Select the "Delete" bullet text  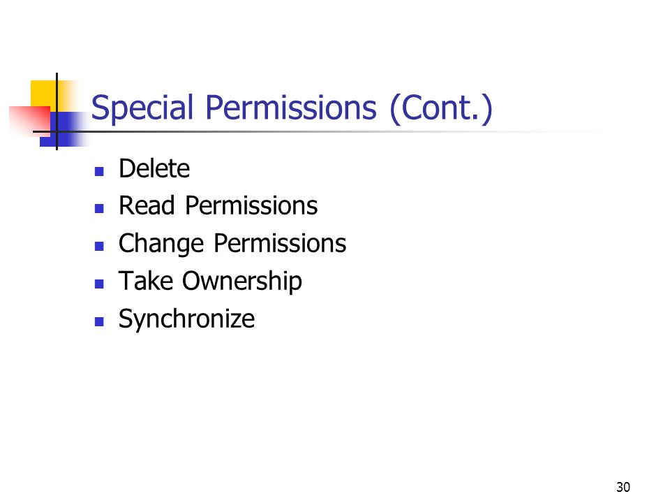[154, 168]
